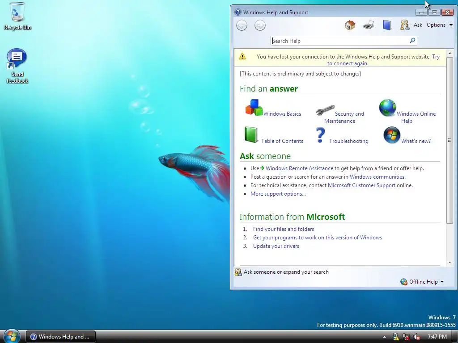Open Windows Online Help link
Image resolution: width=458 pixels, height=343 pixels.
point(416,117)
